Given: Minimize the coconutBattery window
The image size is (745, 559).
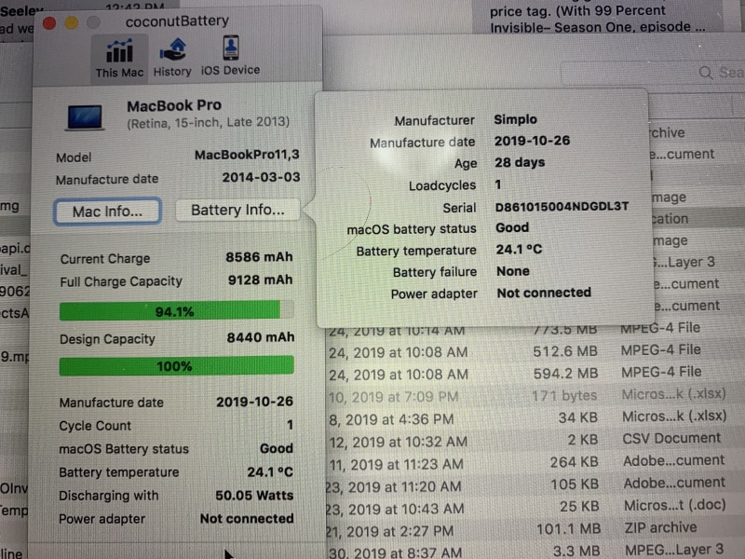Looking at the screenshot, I should (x=72, y=22).
